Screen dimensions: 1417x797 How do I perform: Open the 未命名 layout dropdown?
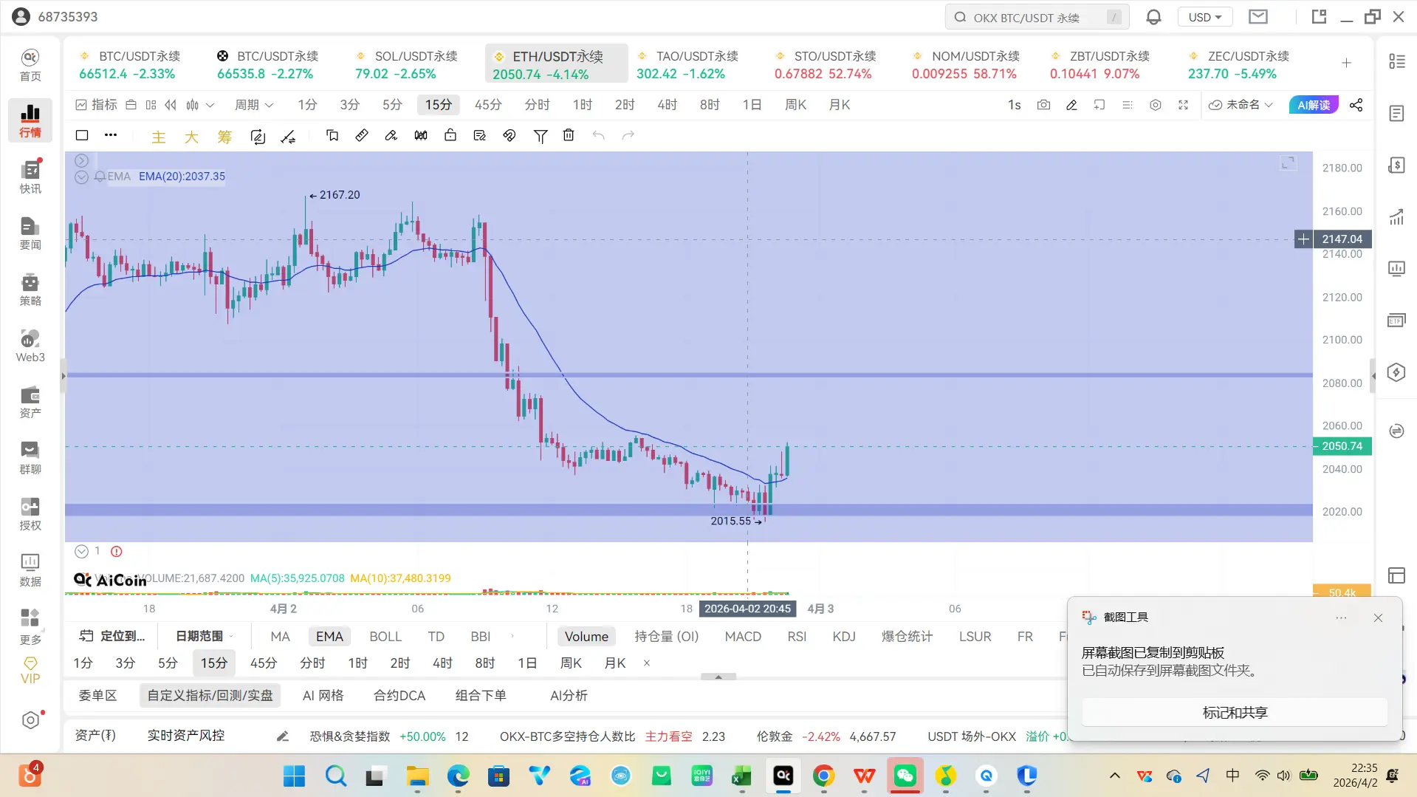point(1241,105)
